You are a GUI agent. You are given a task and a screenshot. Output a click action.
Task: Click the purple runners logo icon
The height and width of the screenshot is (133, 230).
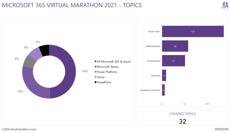tap(225, 5)
